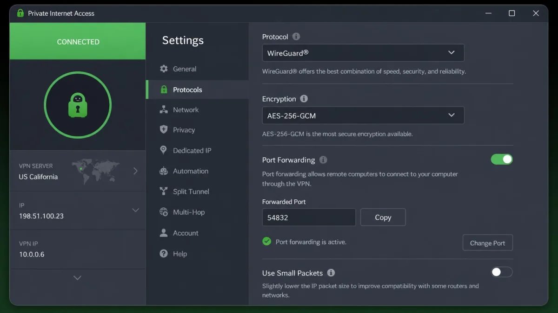The width and height of the screenshot is (558, 313).
Task: Open the Dedicated IP tab
Action: click(x=197, y=150)
